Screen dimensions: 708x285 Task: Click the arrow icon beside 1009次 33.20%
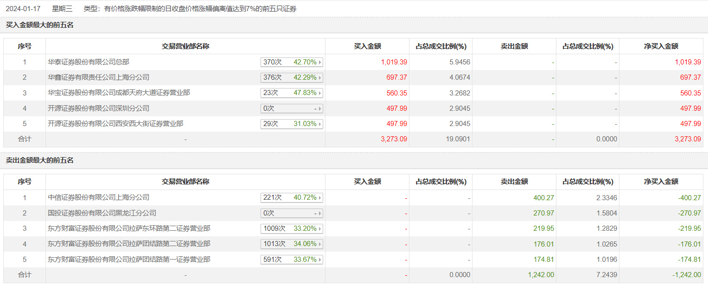320,229
